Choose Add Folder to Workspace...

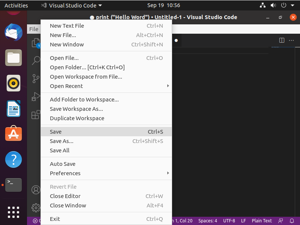(106, 100)
